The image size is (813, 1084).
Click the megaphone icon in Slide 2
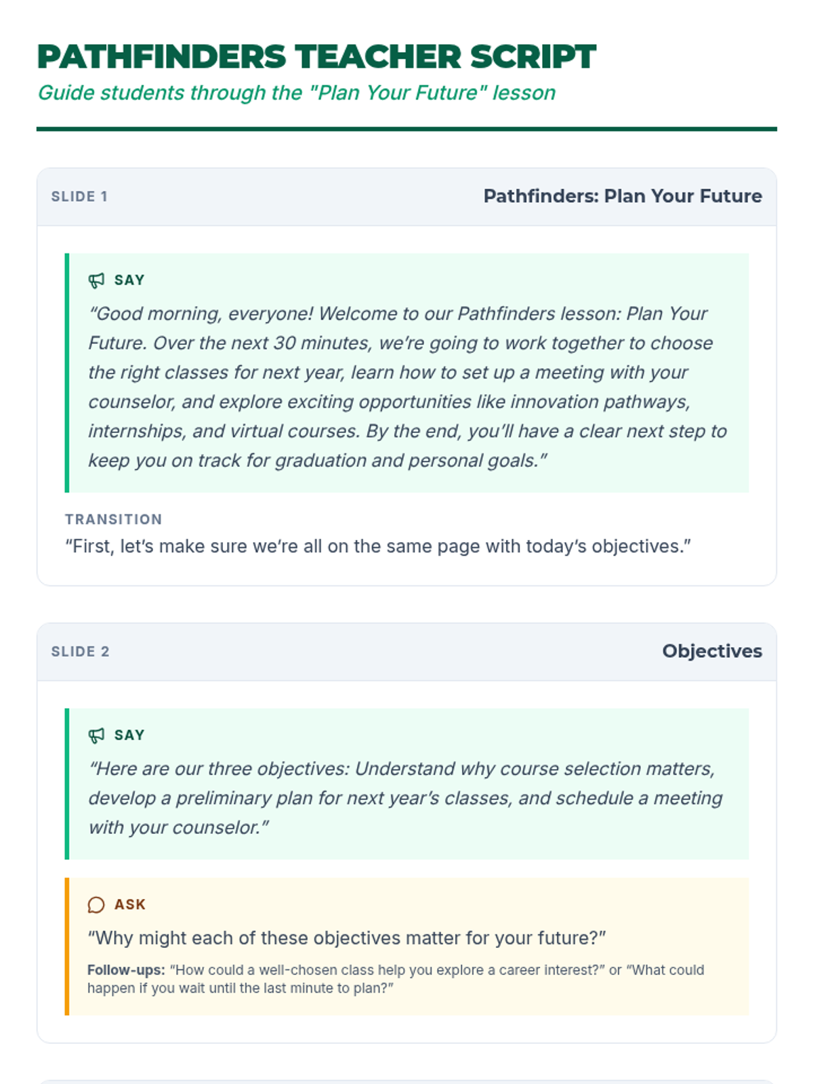pos(96,736)
